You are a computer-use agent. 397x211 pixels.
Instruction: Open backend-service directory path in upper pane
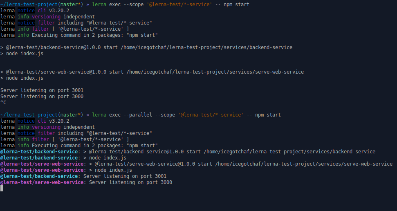[206, 47]
